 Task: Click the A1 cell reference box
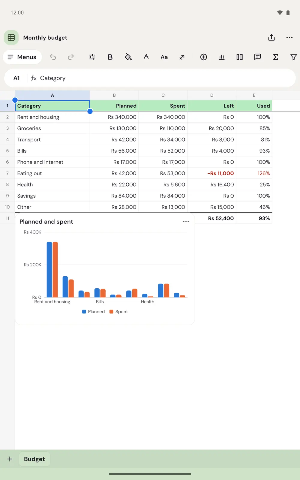pos(17,78)
